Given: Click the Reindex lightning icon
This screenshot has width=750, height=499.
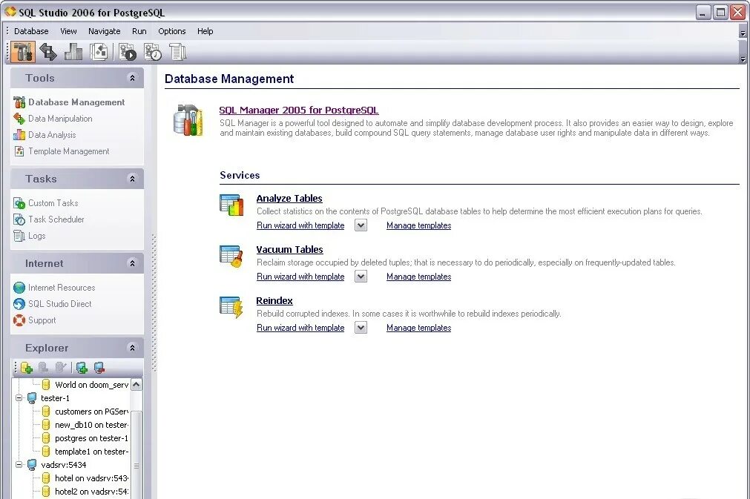Looking at the screenshot, I should 231,308.
